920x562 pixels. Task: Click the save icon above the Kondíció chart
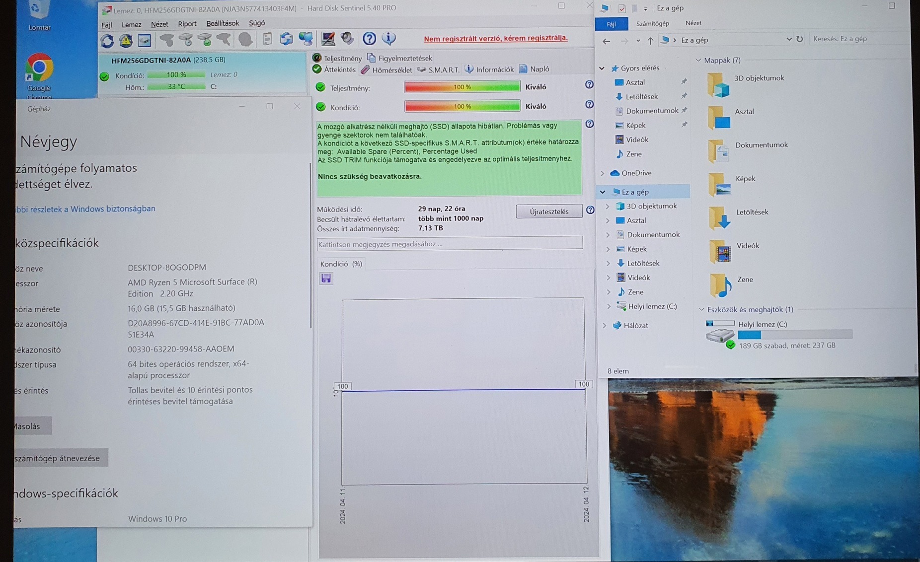click(x=326, y=278)
